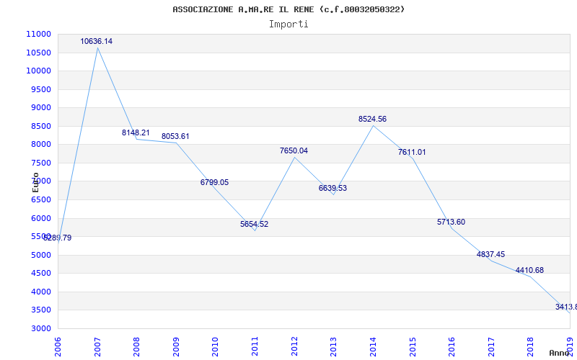Click the y-axis value 8000

(40, 145)
